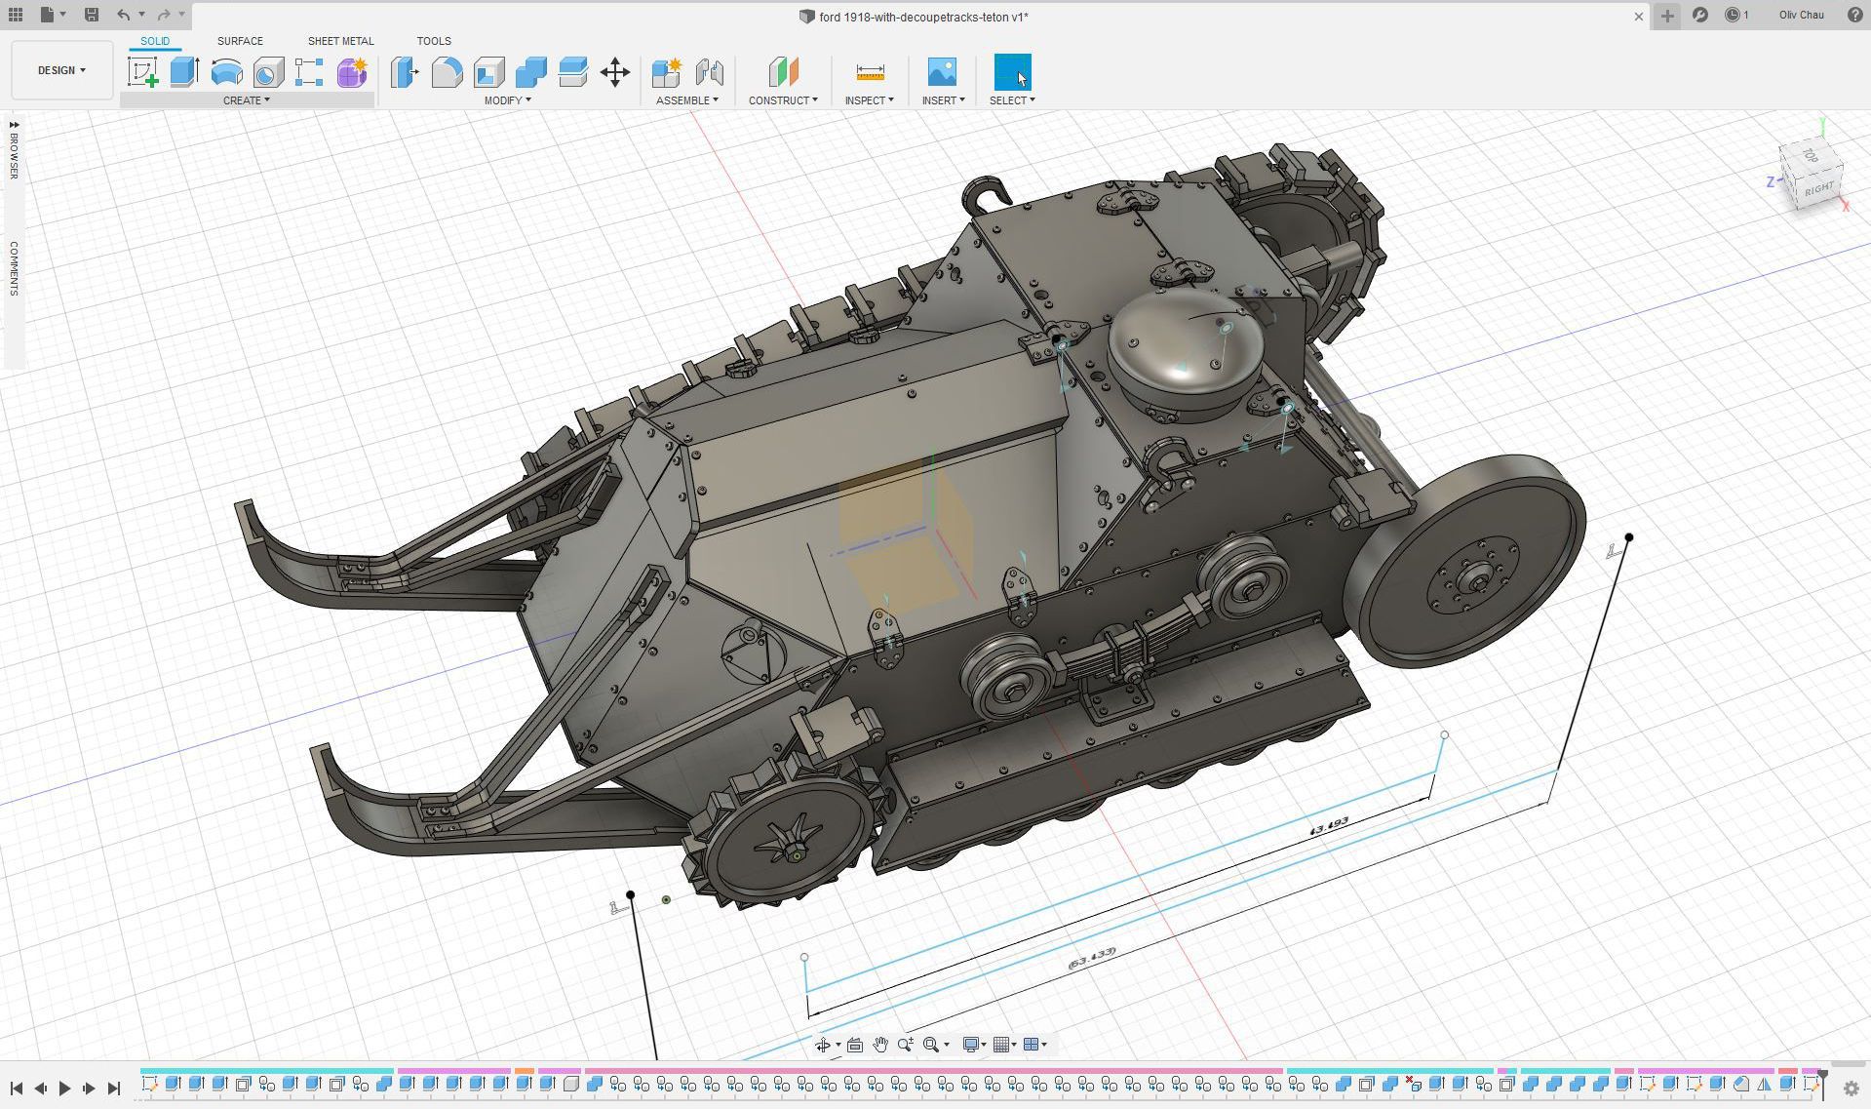Expand the MODIFY dropdown menu
Viewport: 1871px width, 1109px height.
click(507, 100)
